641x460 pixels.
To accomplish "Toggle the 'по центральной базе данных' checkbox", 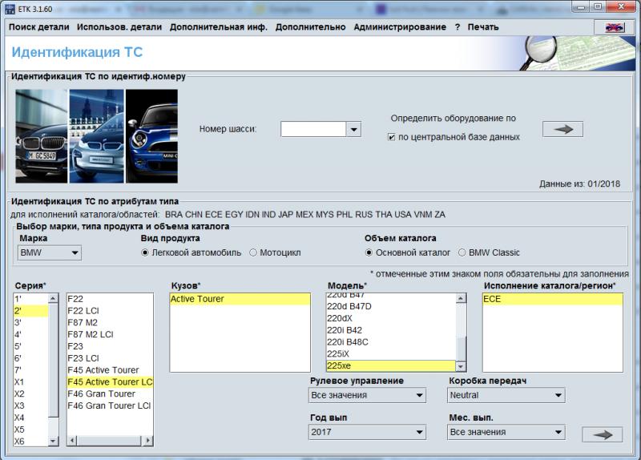I will coord(391,137).
